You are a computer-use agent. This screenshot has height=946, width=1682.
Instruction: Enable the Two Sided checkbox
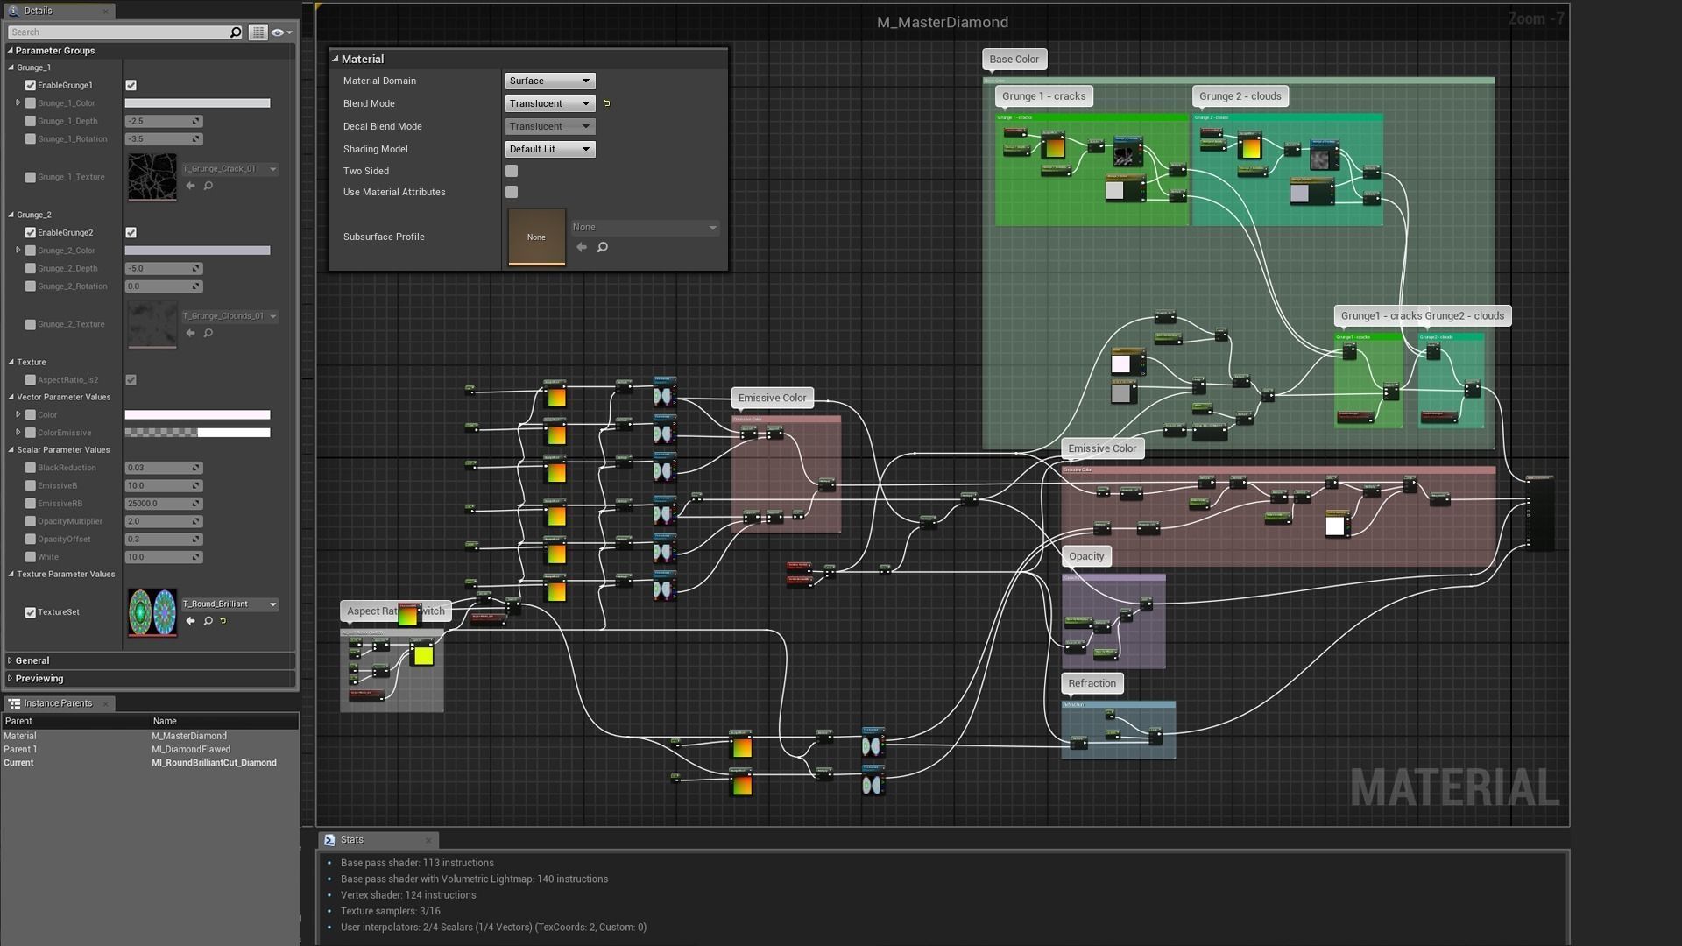[512, 171]
